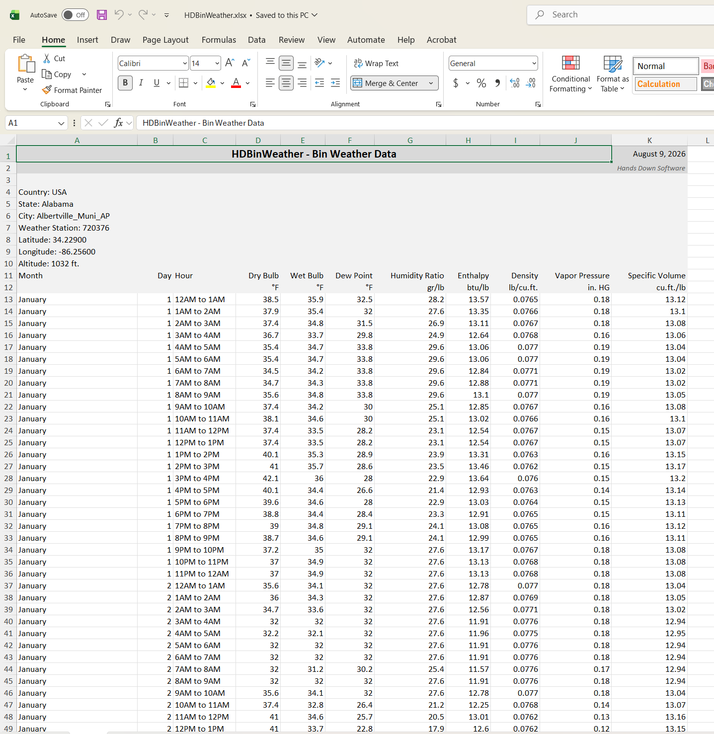Click the Borders icon in Font group
The width and height of the screenshot is (714, 734).
coord(183,83)
